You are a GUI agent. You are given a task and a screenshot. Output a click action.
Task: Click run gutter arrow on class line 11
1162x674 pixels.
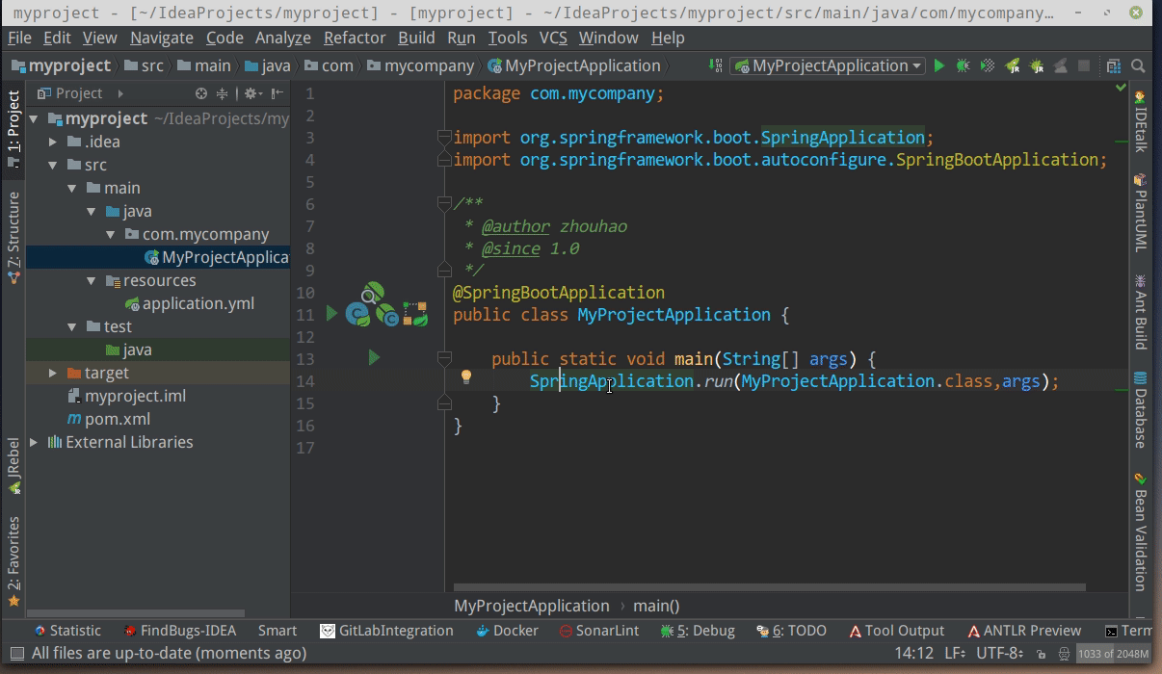(x=331, y=314)
